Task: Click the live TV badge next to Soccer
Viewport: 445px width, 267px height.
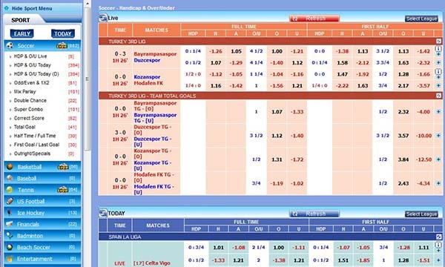Action: 62,46
